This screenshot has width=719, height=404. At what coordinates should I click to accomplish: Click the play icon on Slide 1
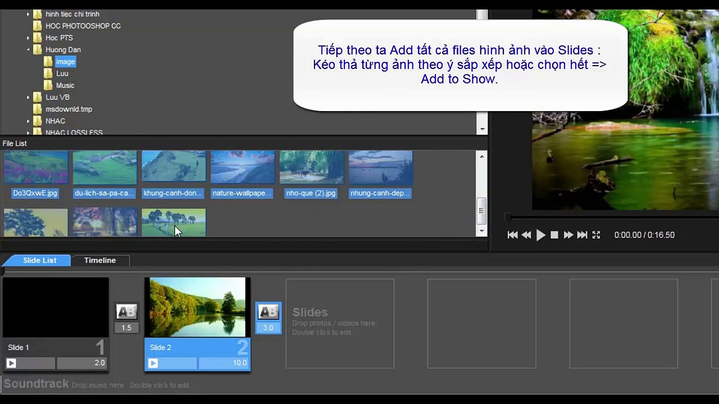11,363
